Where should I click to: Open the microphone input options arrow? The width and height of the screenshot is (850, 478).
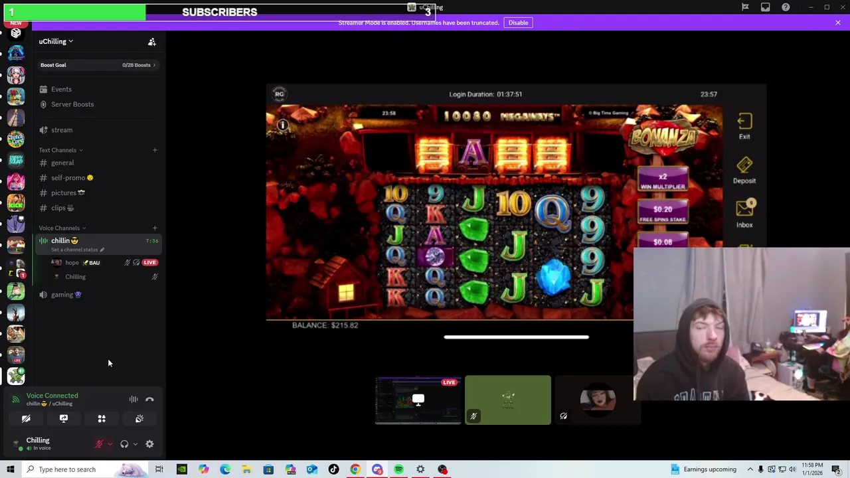(x=110, y=444)
